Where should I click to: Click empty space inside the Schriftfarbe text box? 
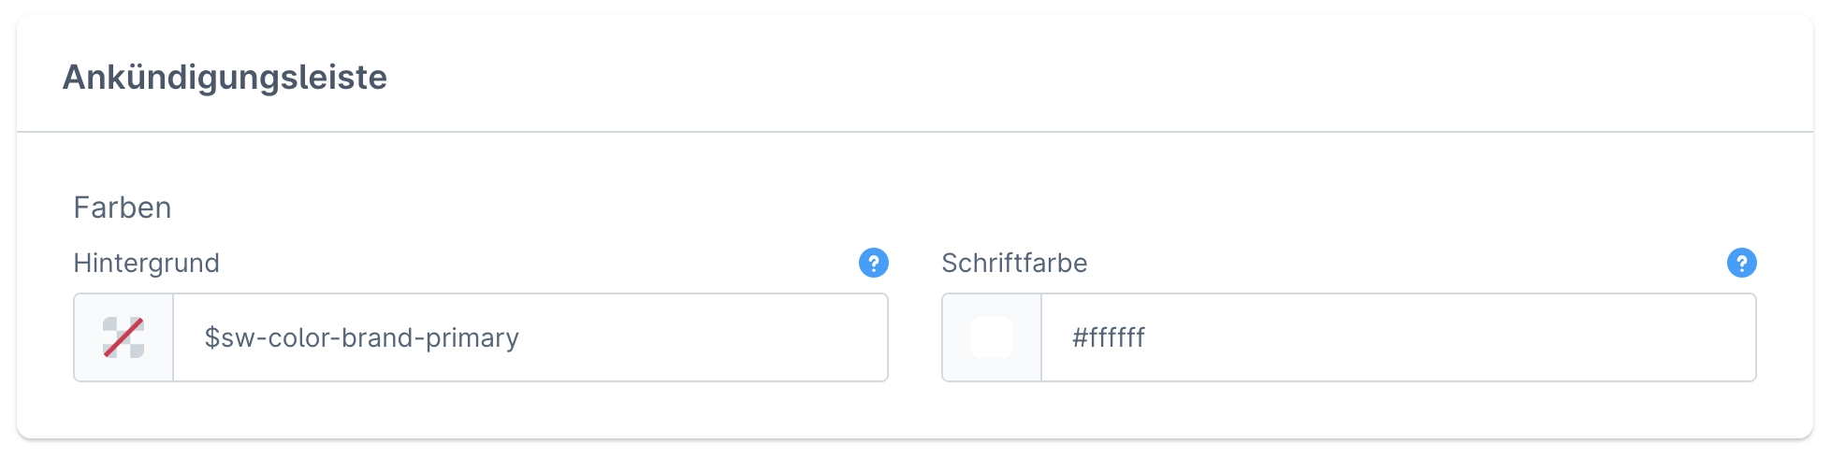[1497, 337]
